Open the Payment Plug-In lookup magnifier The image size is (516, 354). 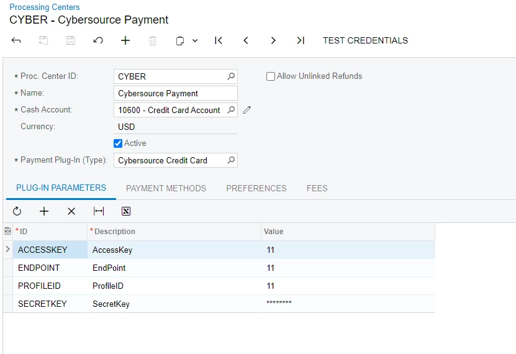click(x=231, y=160)
